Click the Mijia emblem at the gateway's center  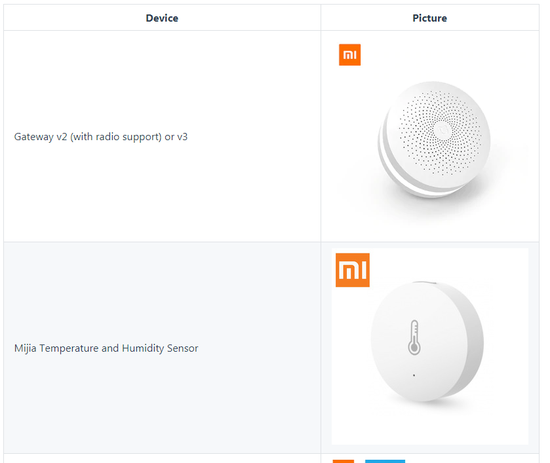(442, 130)
